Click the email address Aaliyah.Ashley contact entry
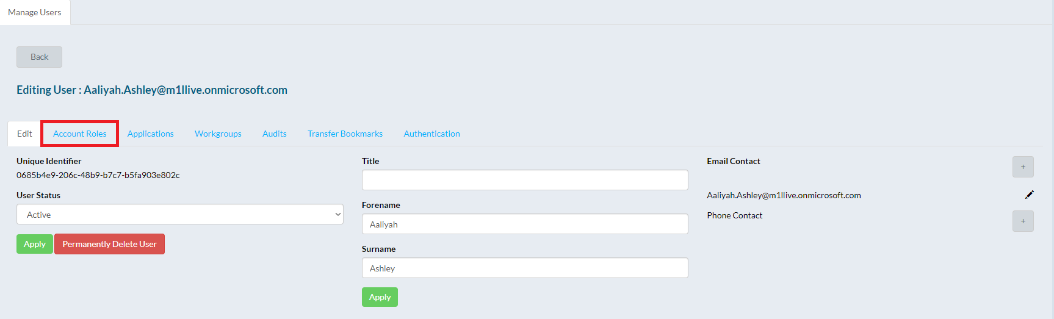The image size is (1054, 319). coord(784,195)
